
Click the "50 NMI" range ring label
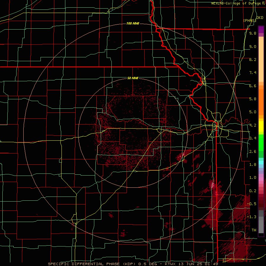(133, 78)
